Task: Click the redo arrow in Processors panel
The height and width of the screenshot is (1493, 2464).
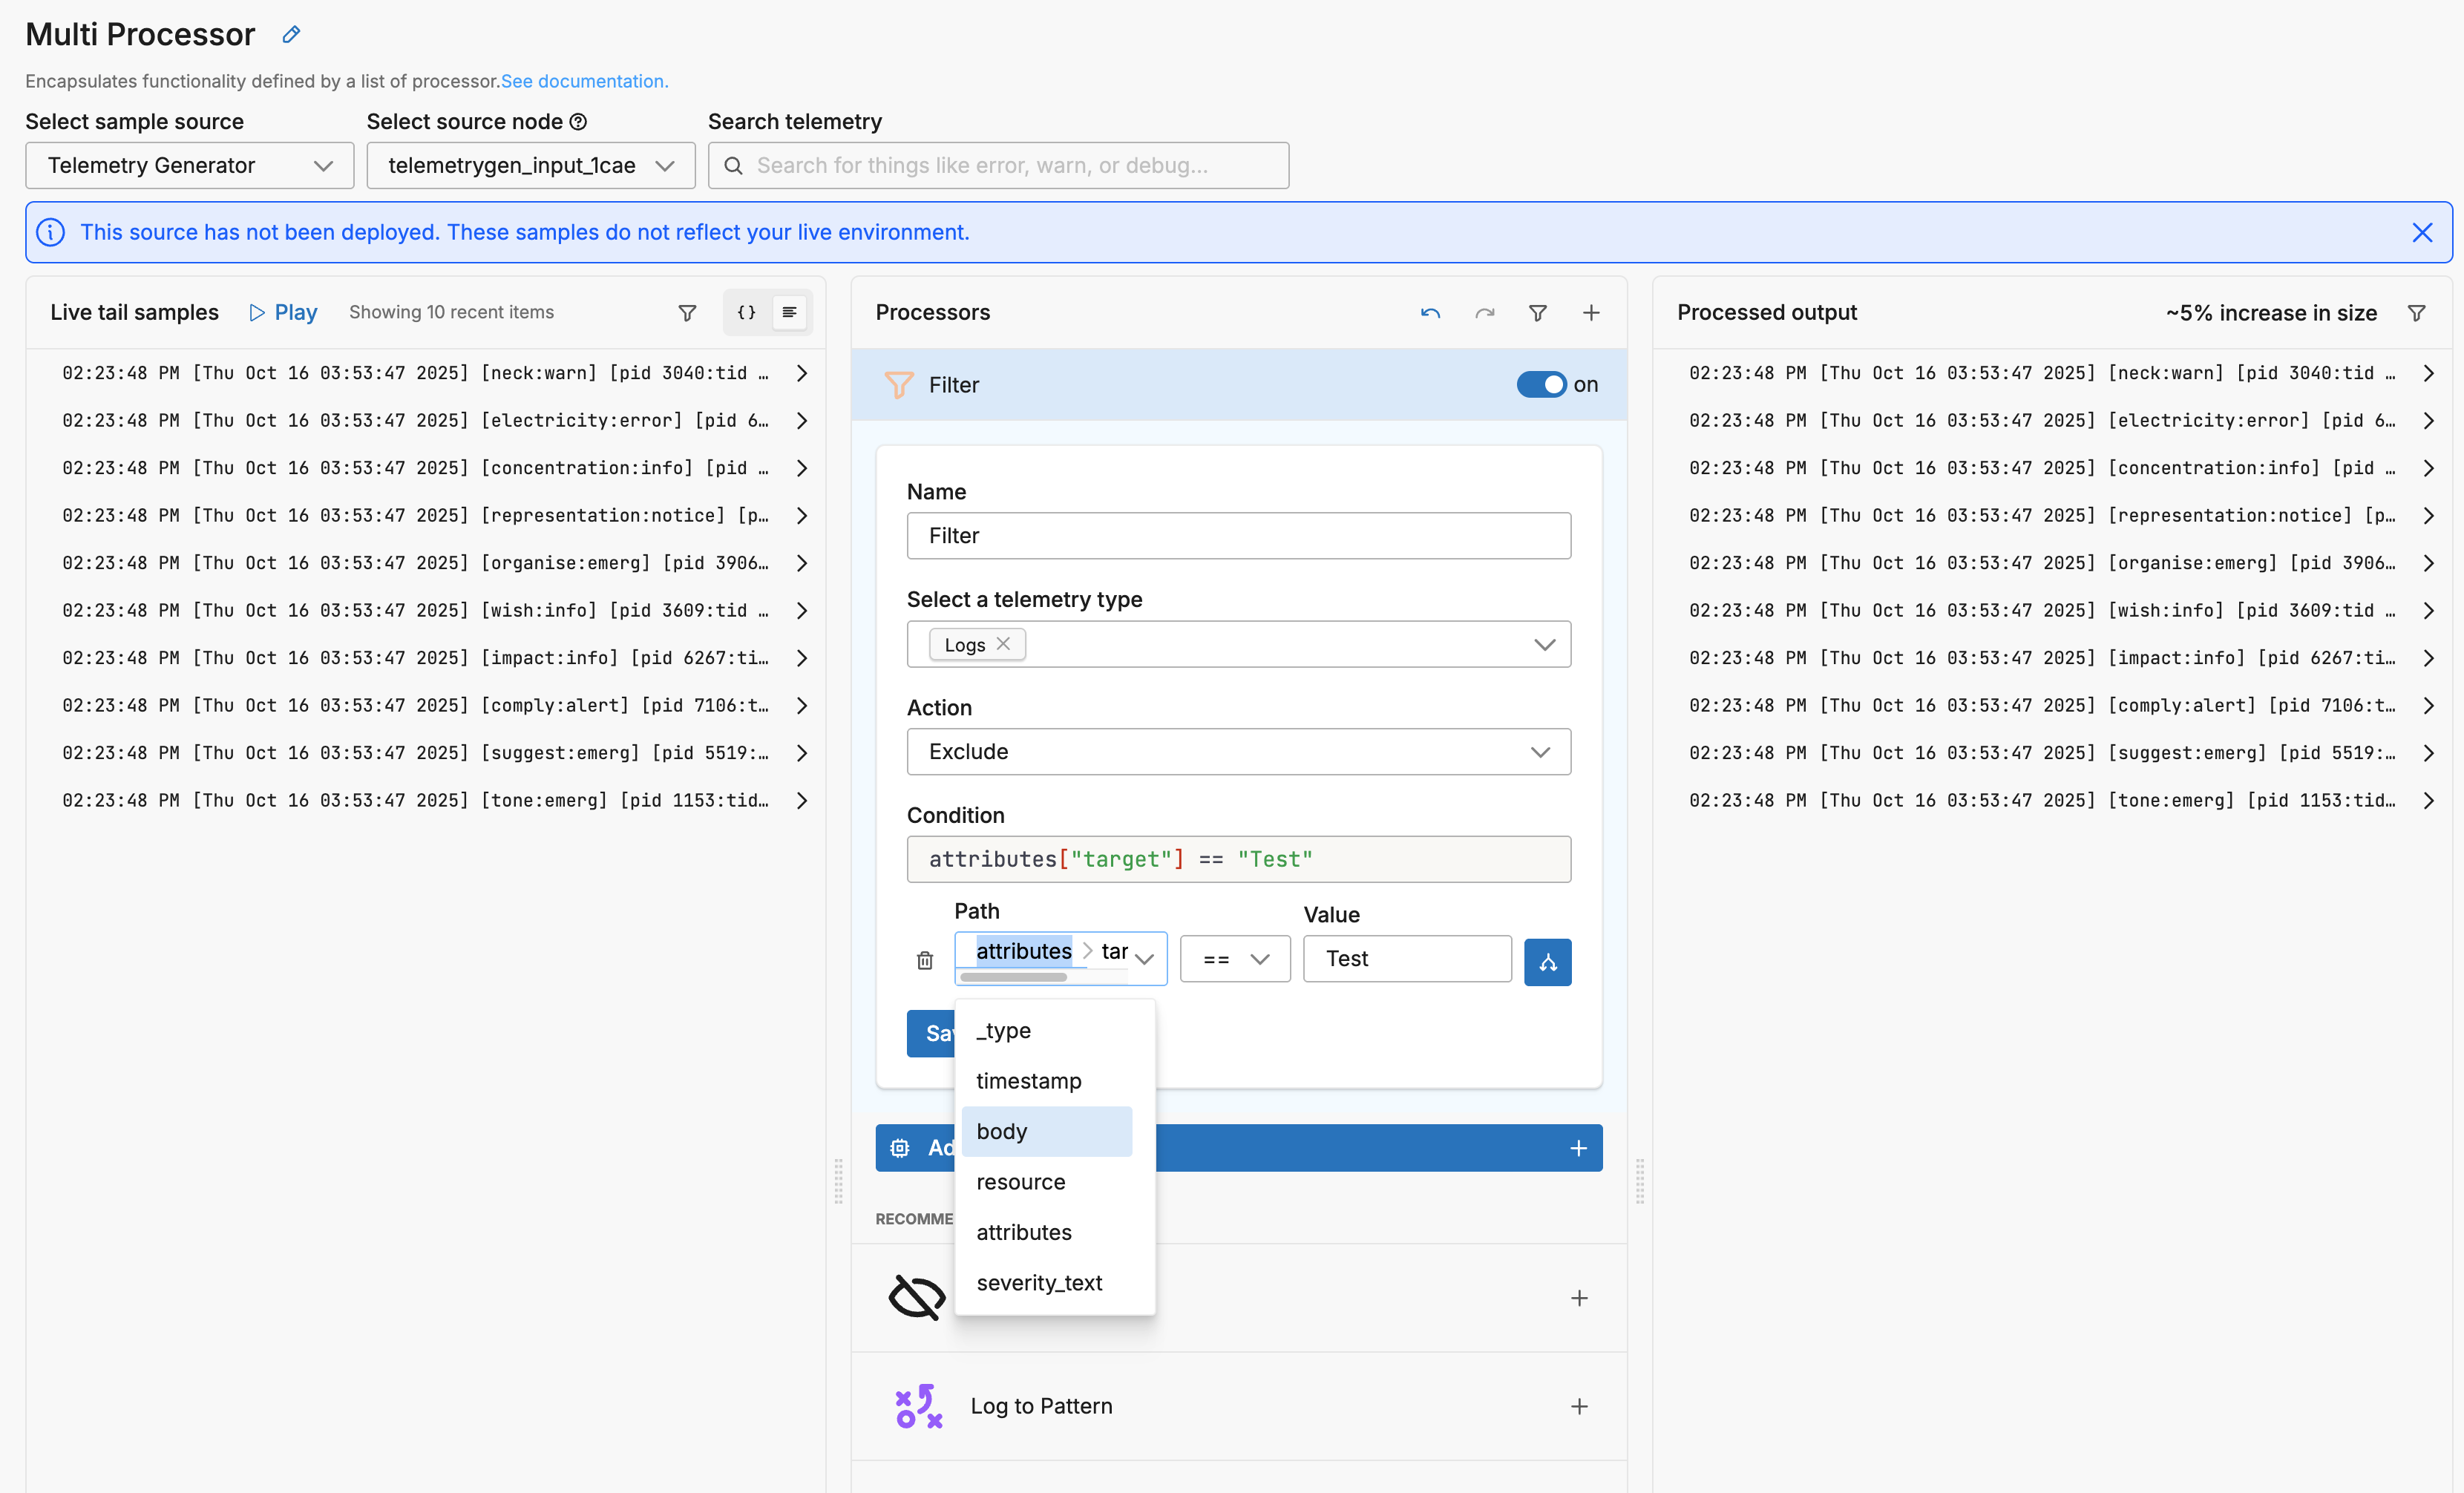Action: click(1484, 313)
